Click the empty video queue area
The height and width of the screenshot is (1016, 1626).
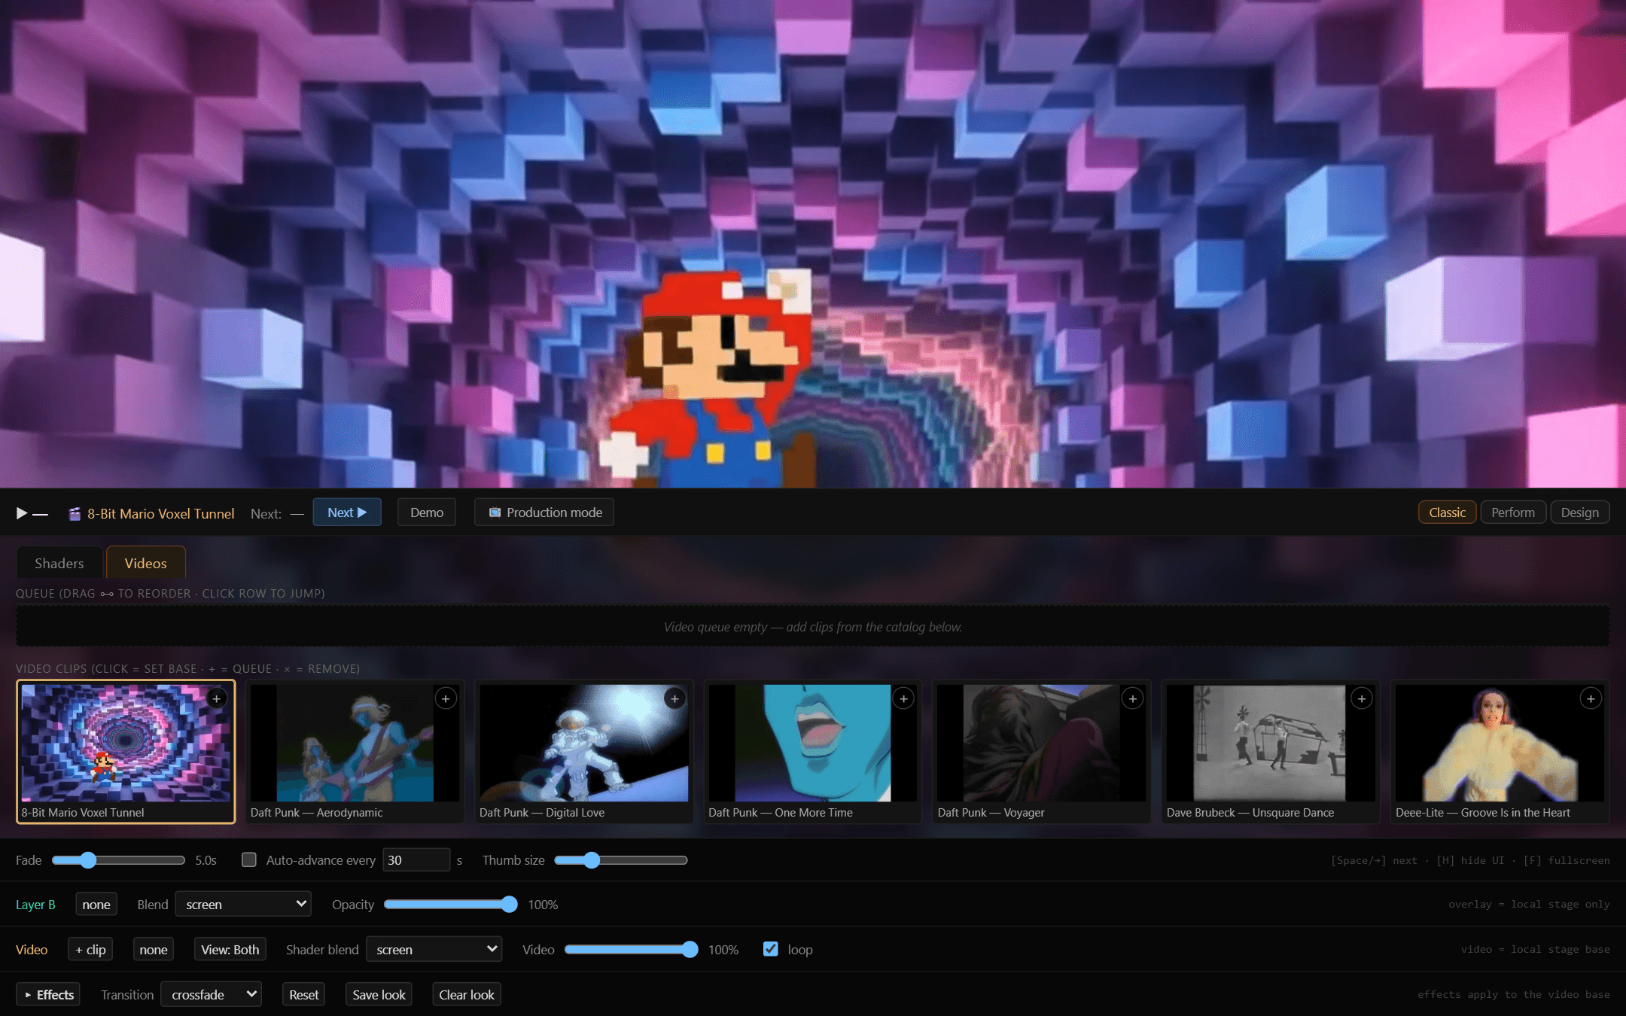(x=812, y=626)
